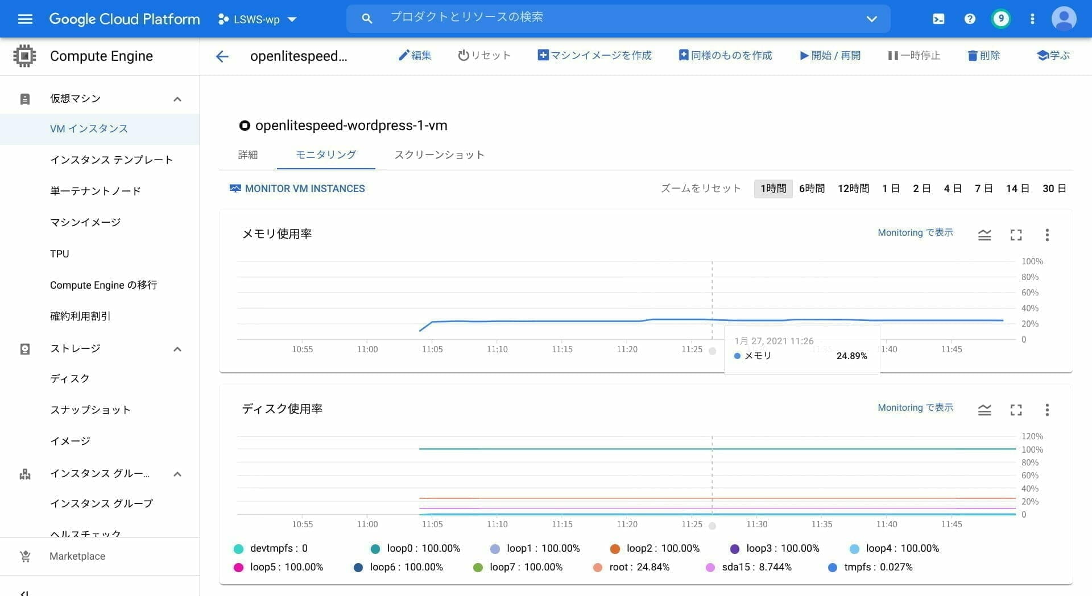Open Monitoring で表示 for メモリ使用率 chart

[915, 233]
